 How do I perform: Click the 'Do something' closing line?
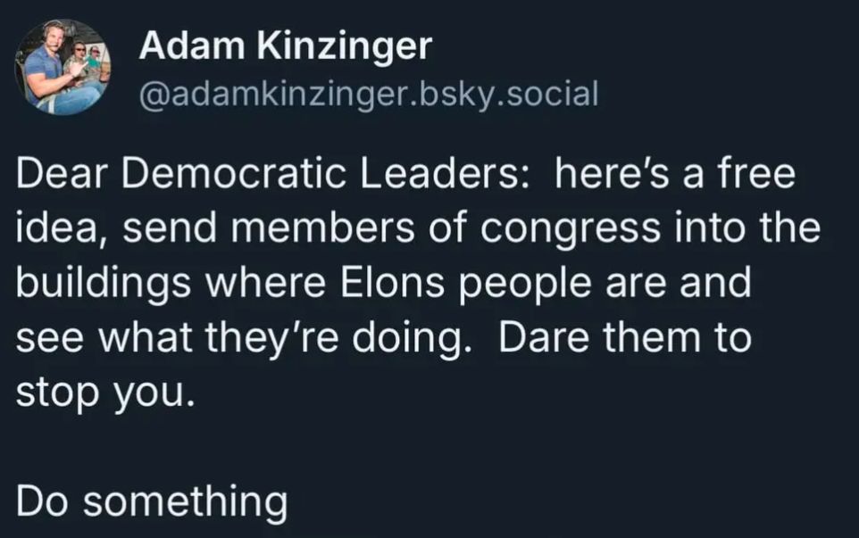(x=152, y=502)
